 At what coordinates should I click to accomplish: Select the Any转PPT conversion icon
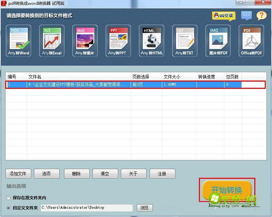point(118,41)
